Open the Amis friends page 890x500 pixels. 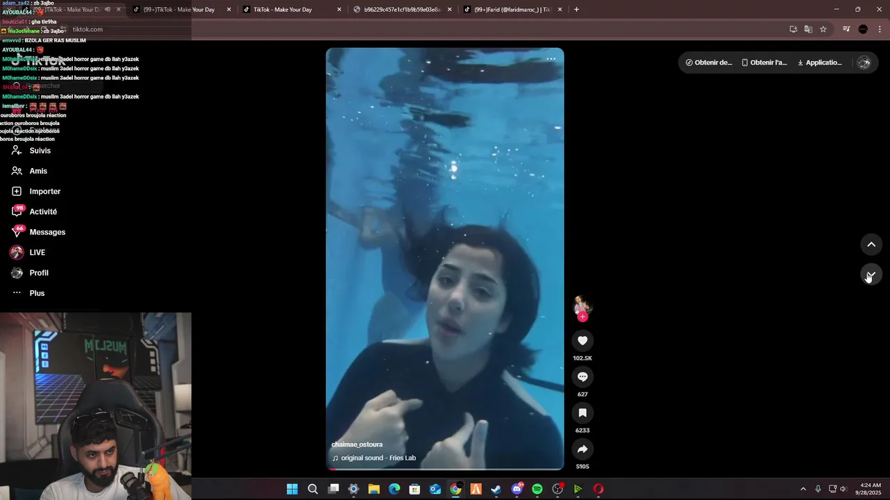pyautogui.click(x=38, y=171)
